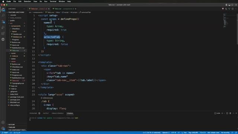Image resolution: width=238 pixels, height=134 pixels.
Task: Click the minimap code overview
Action: click(x=225, y=20)
